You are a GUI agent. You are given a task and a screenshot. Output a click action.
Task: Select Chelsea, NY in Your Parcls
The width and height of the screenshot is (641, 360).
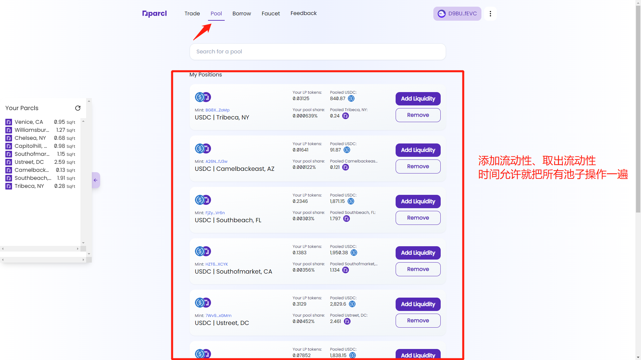point(40,138)
